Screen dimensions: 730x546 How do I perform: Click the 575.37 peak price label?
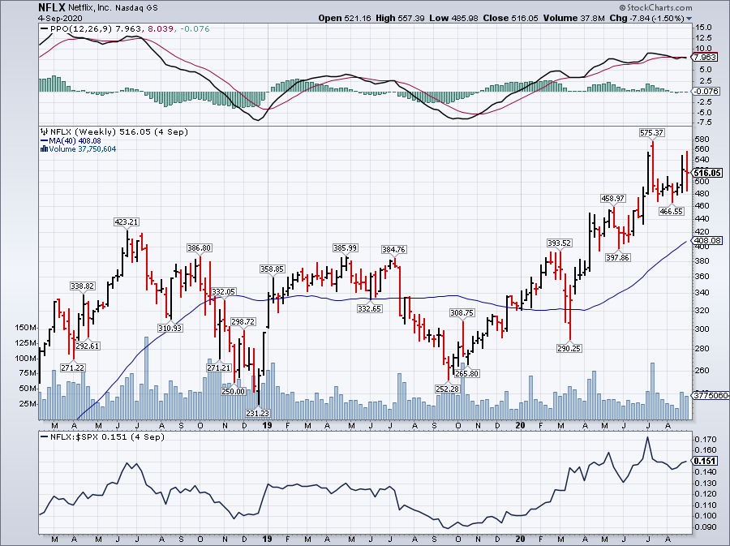pos(651,133)
